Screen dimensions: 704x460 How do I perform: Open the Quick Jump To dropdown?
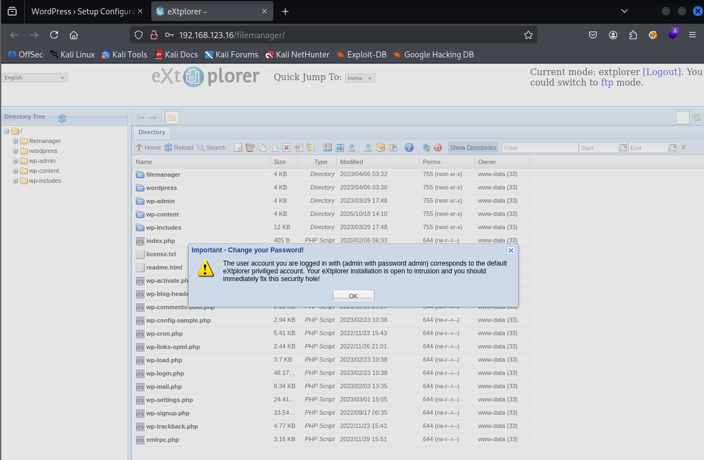pos(360,78)
